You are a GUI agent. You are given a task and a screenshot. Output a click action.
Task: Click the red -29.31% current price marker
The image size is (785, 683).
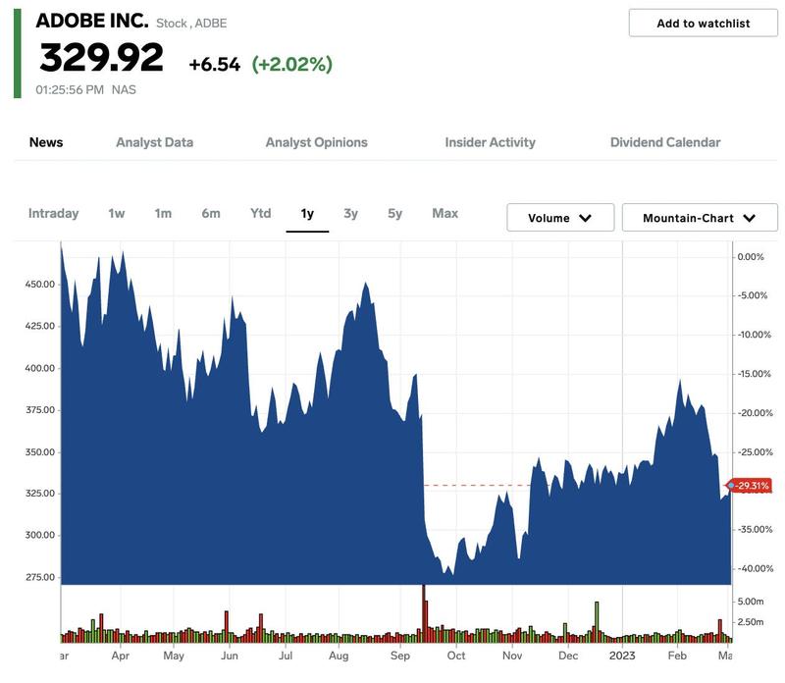(750, 485)
